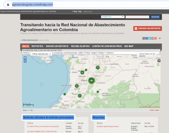Click the cluster marker showing 92 reports

click(x=92, y=81)
